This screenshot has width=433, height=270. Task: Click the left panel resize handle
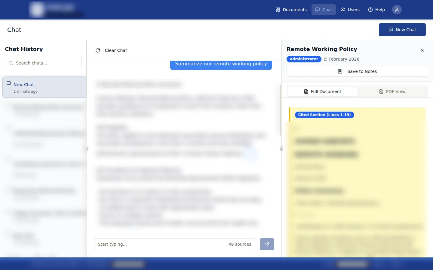coord(87,149)
